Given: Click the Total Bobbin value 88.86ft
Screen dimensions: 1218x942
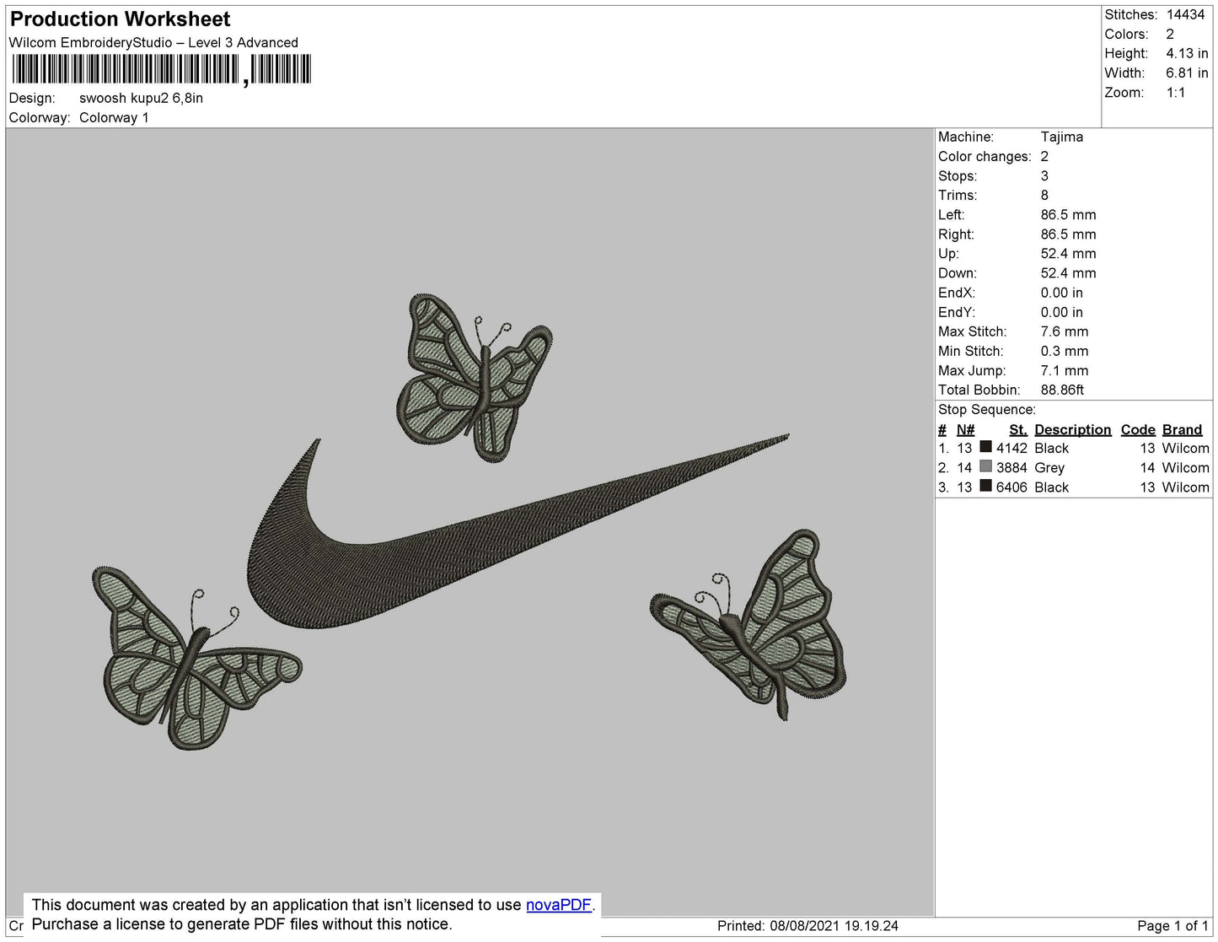Looking at the screenshot, I should 1062,390.
